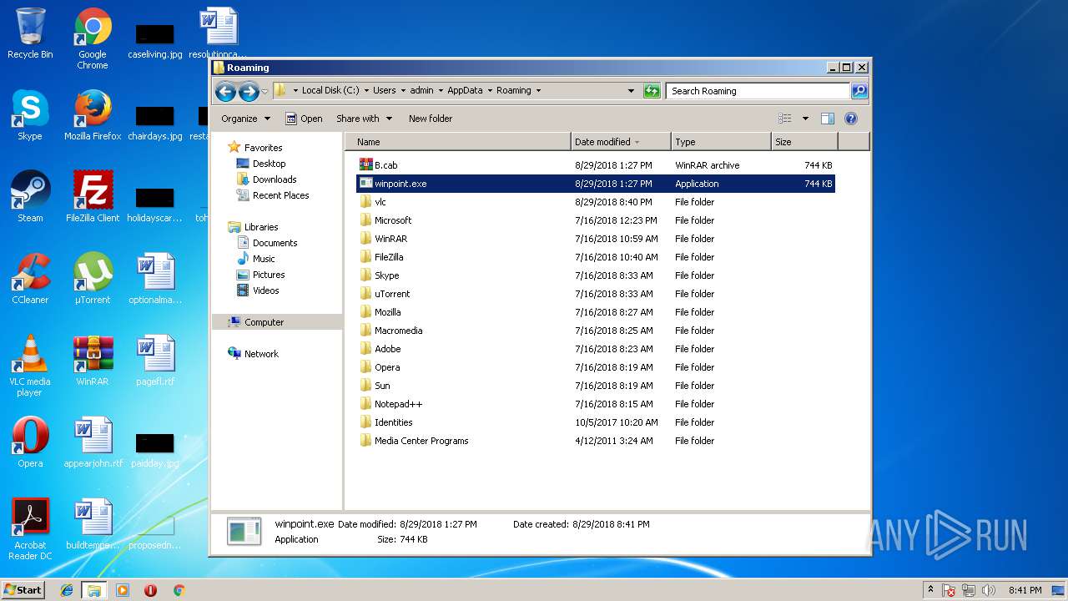
Task: Select Recycle Bin desktop icon
Action: point(30,33)
